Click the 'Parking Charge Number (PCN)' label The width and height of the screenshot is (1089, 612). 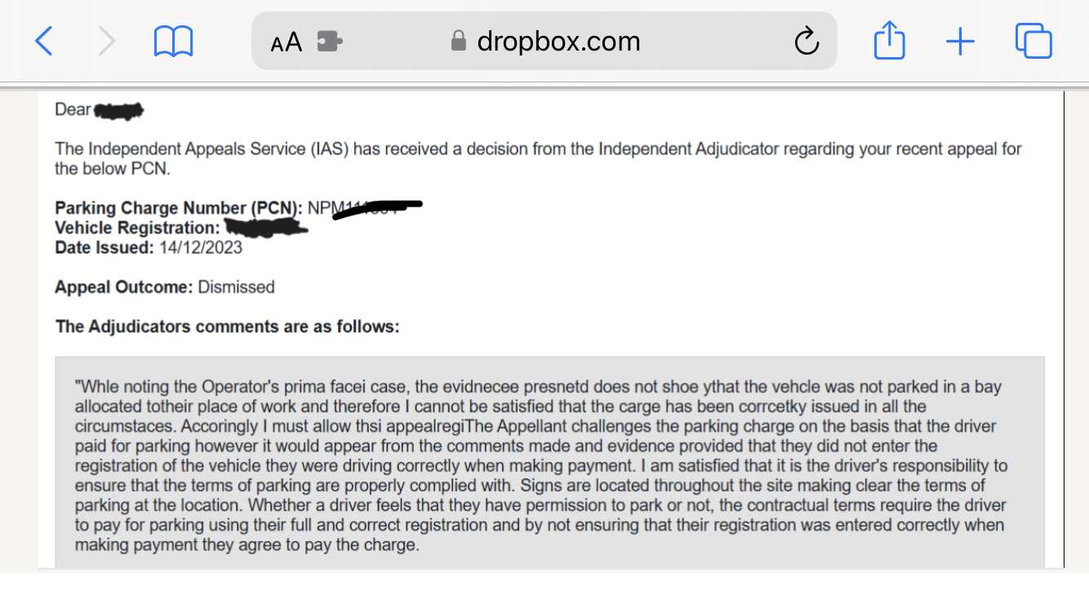tap(179, 208)
